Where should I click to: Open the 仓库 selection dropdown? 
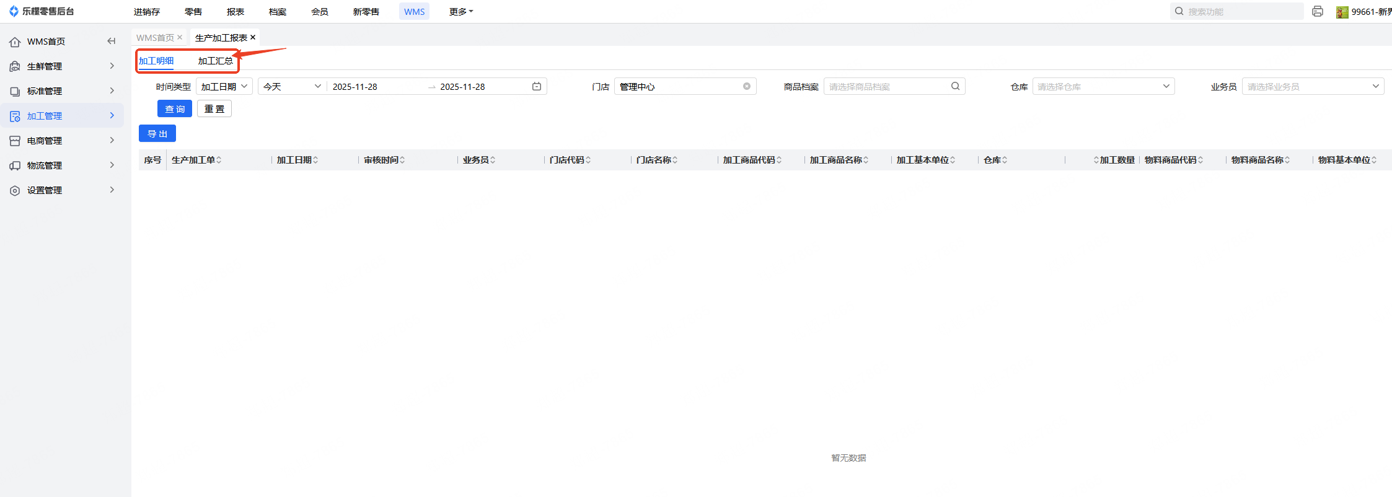click(1103, 86)
